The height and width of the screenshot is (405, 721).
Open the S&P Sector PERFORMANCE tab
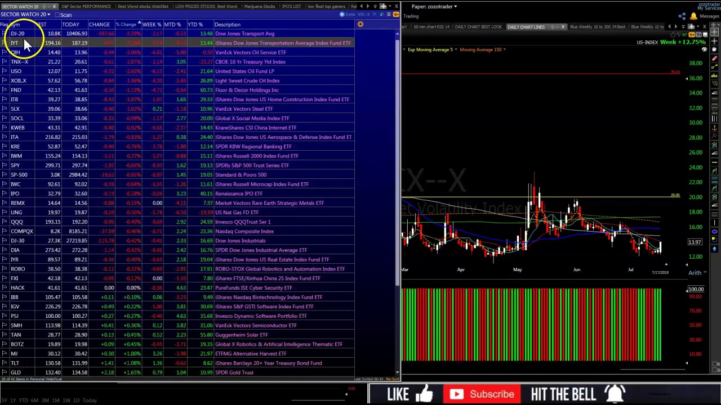(x=86, y=6)
